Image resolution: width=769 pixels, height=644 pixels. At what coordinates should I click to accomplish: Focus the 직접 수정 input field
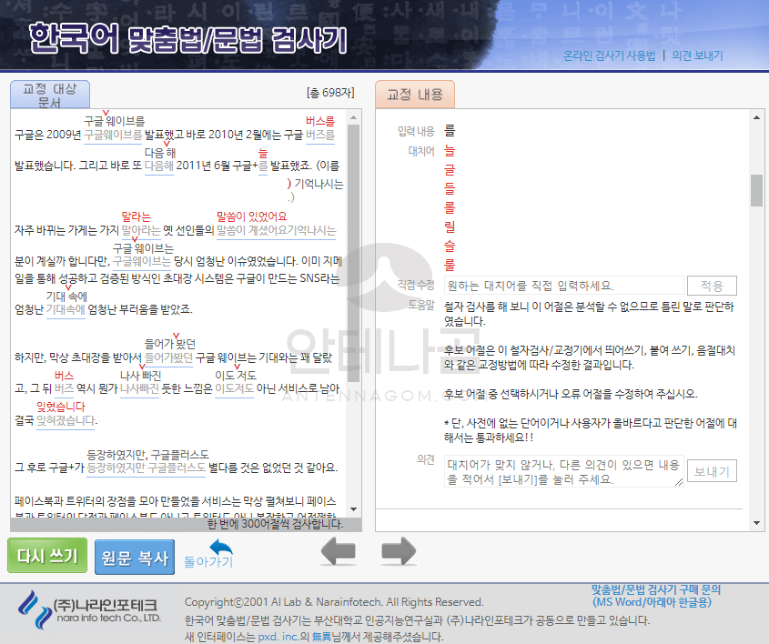pyautogui.click(x=563, y=286)
